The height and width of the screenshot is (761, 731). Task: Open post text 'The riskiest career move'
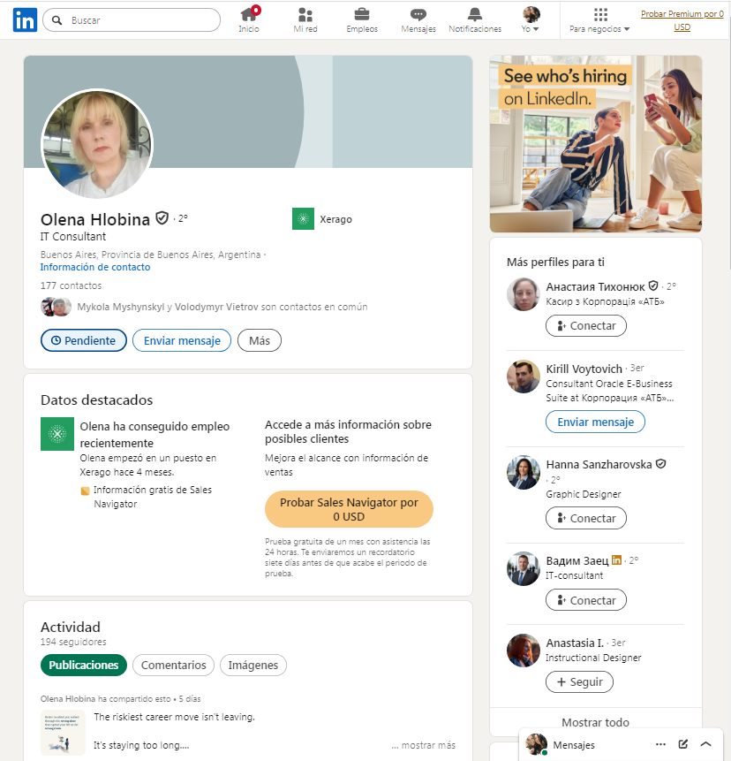coord(174,717)
